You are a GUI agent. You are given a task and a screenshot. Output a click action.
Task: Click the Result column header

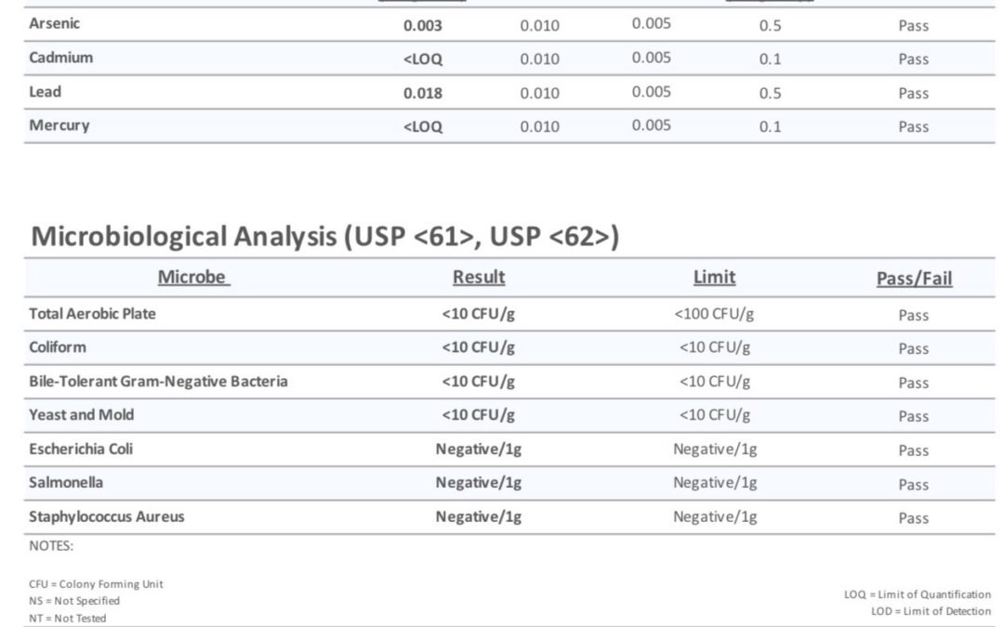(479, 277)
